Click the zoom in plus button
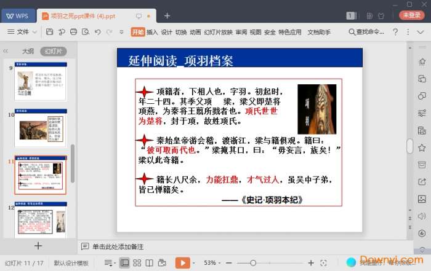This screenshot has height=271, width=431. pos(311,263)
